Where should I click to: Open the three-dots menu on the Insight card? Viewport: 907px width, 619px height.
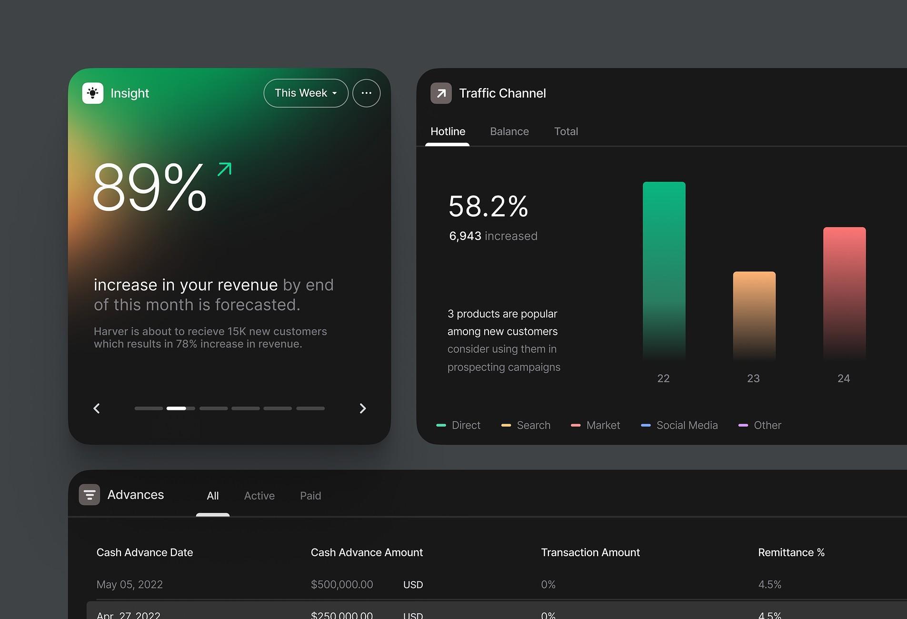tap(366, 93)
